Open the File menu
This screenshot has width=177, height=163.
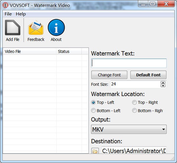click(8, 14)
